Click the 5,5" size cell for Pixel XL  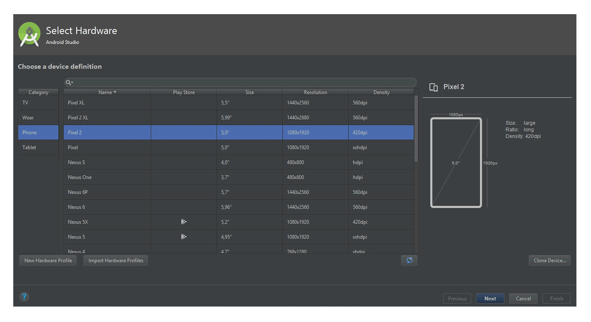pyautogui.click(x=250, y=103)
